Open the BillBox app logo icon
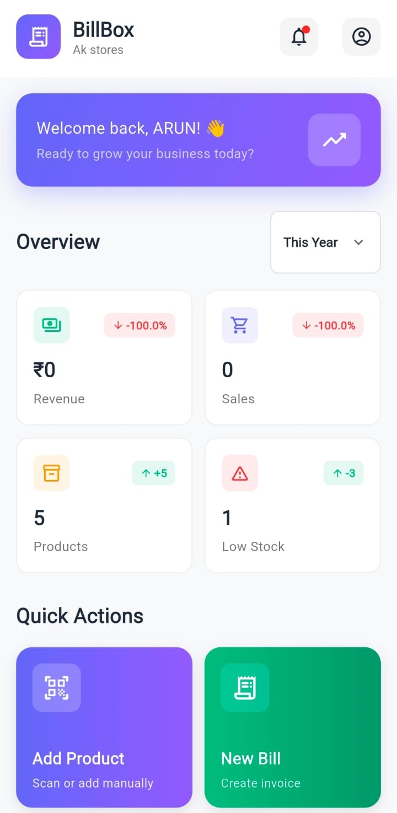Screen dimensions: 397x813 point(38,36)
